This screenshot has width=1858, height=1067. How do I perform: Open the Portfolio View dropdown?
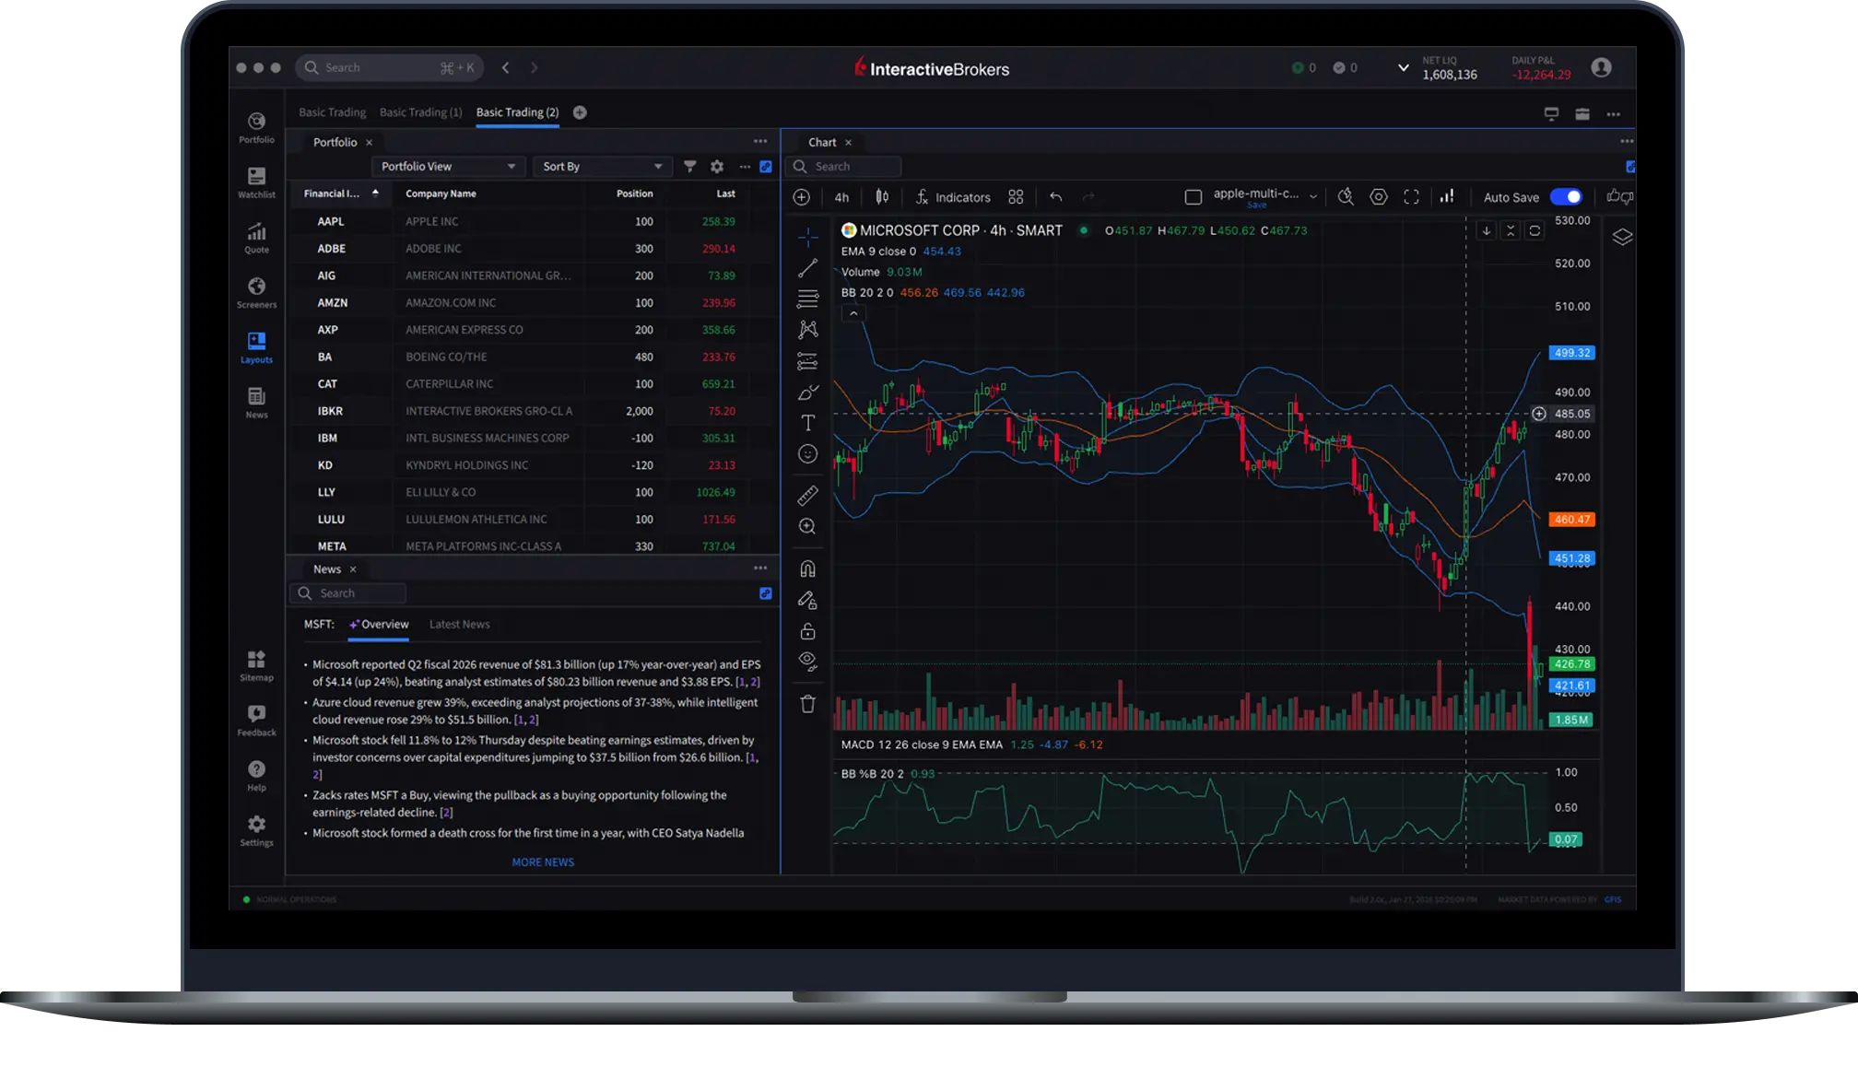(448, 166)
